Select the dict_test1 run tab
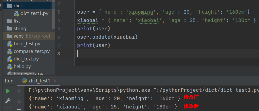This screenshot has height=111, width=259. (x=40, y=81)
